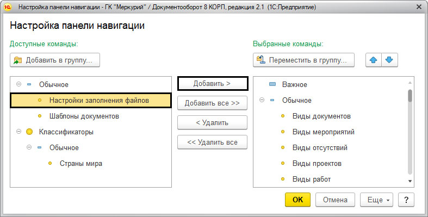
Task: Click the Добавить все >> button
Action: point(212,103)
